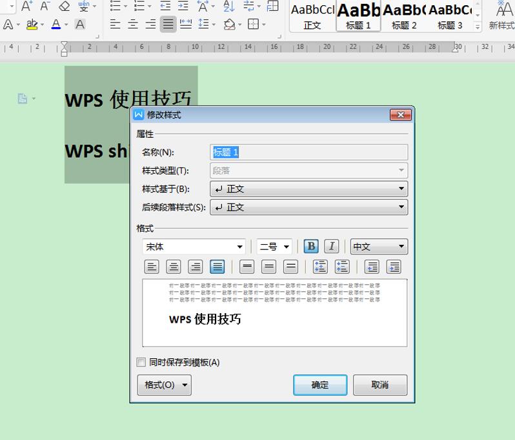515x440 pixels.
Task: Apply the blue font color
Action: tap(56, 24)
